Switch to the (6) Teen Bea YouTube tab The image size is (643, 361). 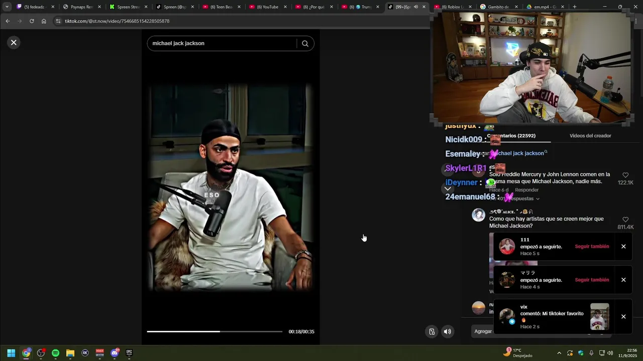221,7
